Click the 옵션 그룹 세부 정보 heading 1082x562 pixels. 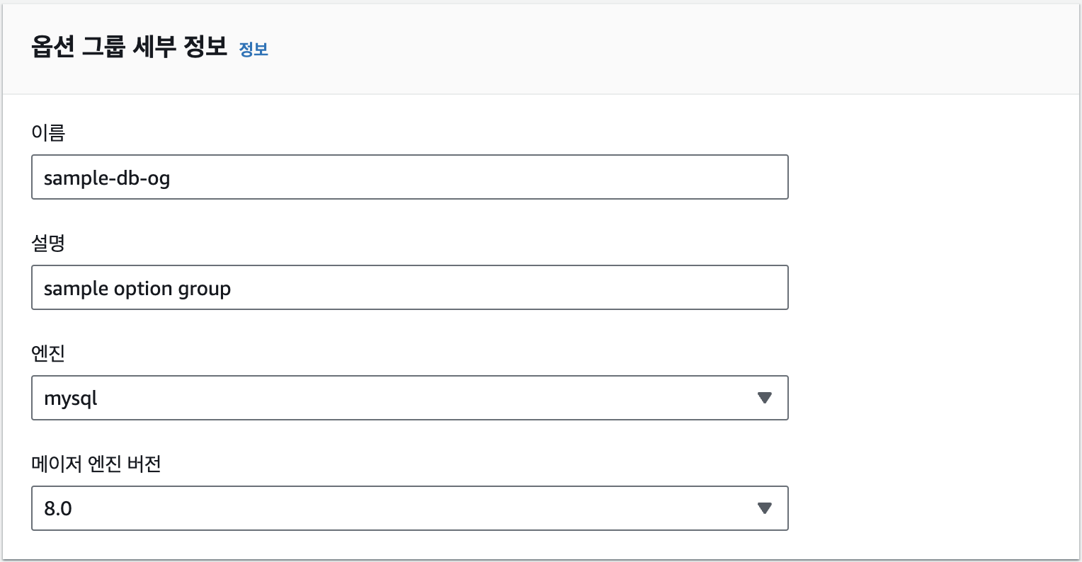129,47
